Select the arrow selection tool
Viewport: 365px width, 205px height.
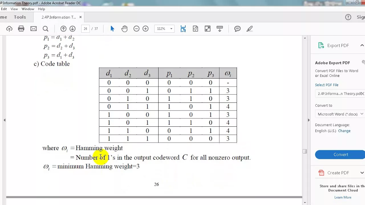[x=112, y=29]
